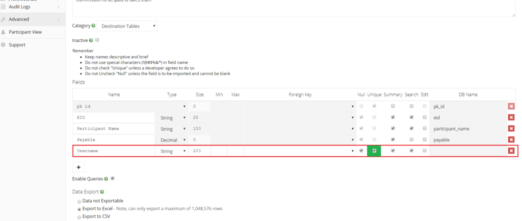
Task: Open Audit Logs sidebar menu
Action: click(32, 7)
